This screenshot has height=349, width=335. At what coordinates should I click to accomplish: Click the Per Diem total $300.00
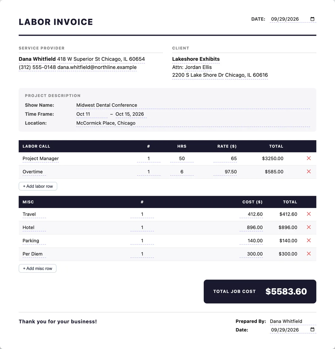coord(288,254)
